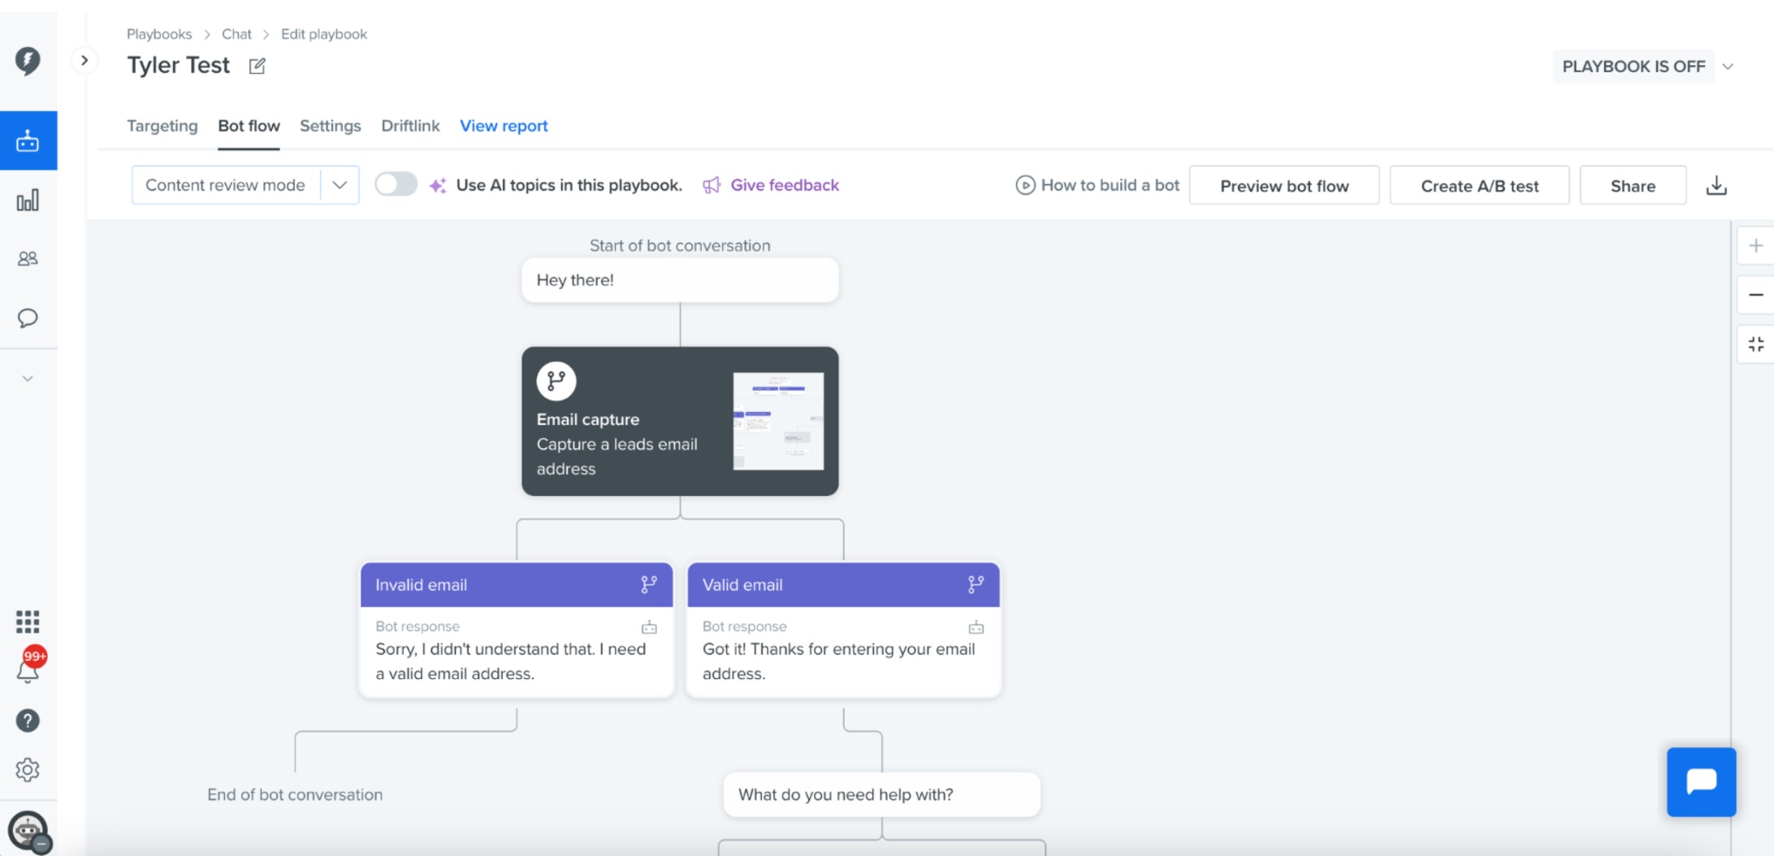Open the Playbooks bot icon in sidebar

28,141
